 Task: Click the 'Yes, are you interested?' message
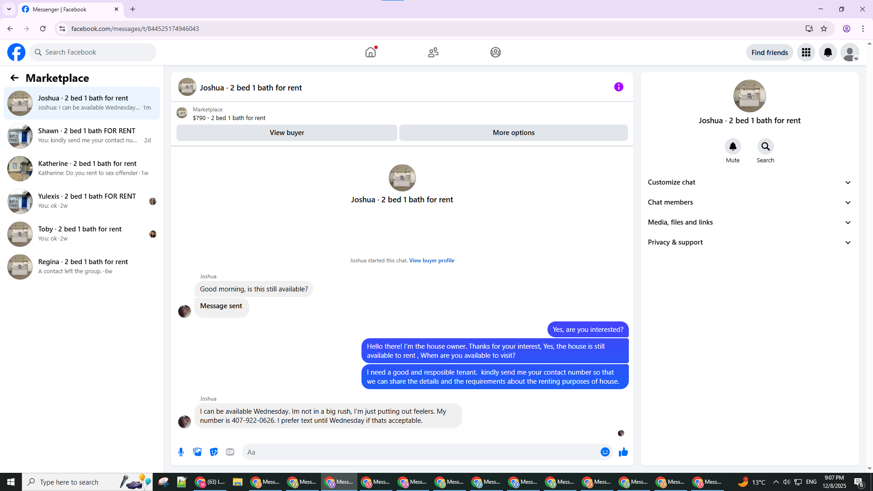[588, 330]
